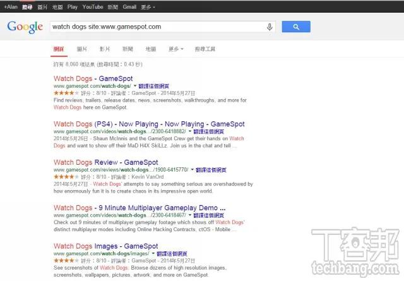Click snippet text 'Shaun McInnis and the GameSpot Crew'
404x281 pixels.
click(139, 138)
